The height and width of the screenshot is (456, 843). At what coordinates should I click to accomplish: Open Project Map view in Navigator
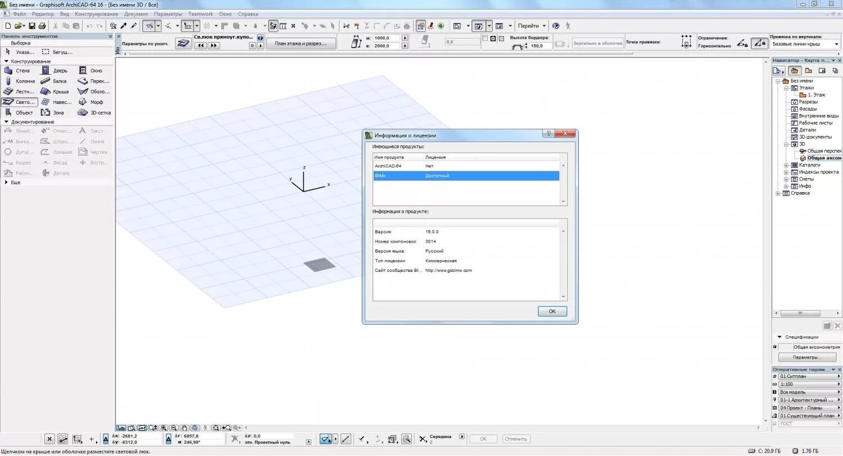795,71
